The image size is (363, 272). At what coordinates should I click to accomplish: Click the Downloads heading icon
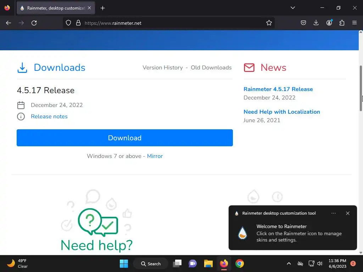(22, 68)
